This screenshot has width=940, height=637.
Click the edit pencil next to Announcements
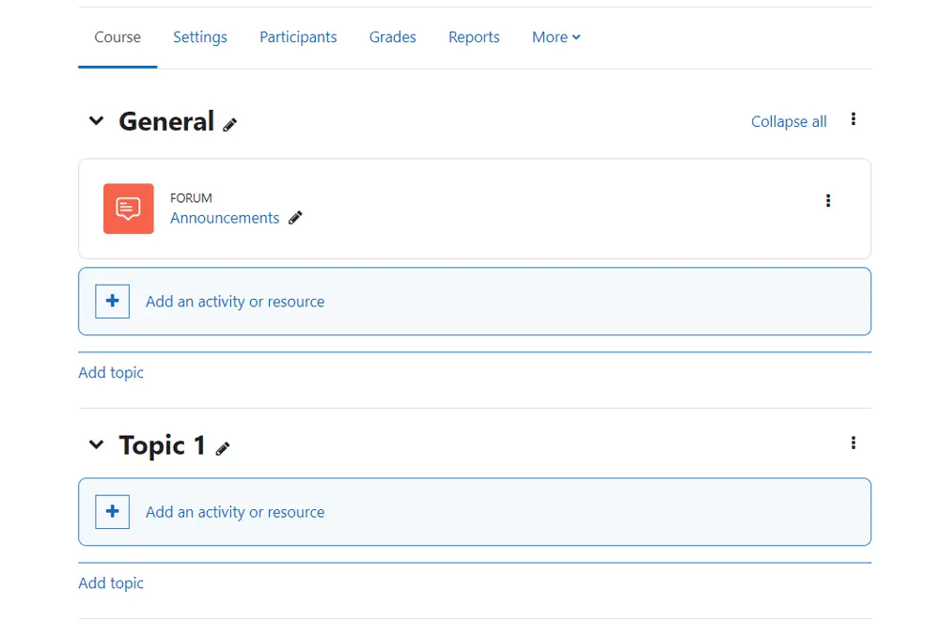[295, 217]
